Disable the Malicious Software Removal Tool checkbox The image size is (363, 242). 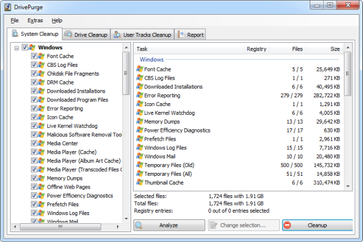pos(34,134)
